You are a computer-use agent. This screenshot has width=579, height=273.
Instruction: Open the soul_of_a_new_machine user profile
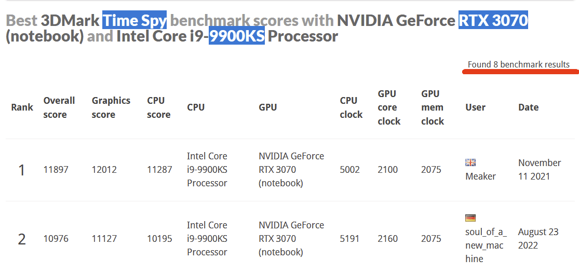[486, 245]
